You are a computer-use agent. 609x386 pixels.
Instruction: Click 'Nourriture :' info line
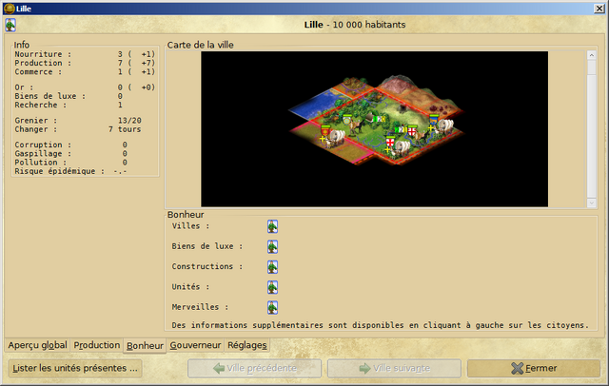click(x=85, y=54)
